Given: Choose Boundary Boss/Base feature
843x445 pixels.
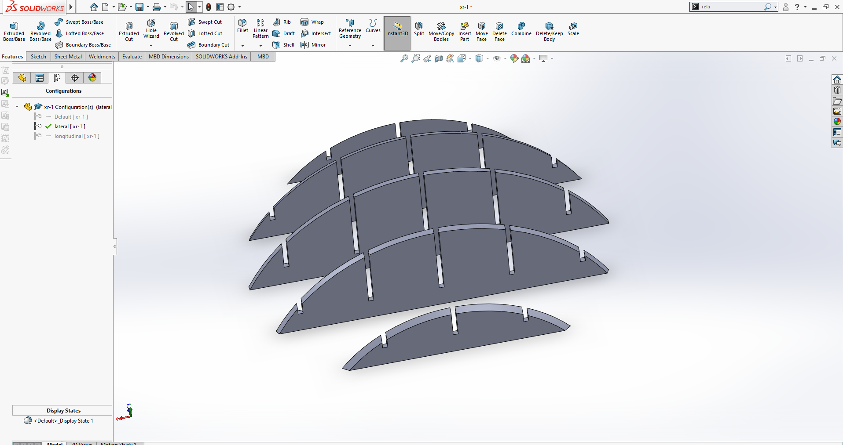Looking at the screenshot, I should click(83, 45).
